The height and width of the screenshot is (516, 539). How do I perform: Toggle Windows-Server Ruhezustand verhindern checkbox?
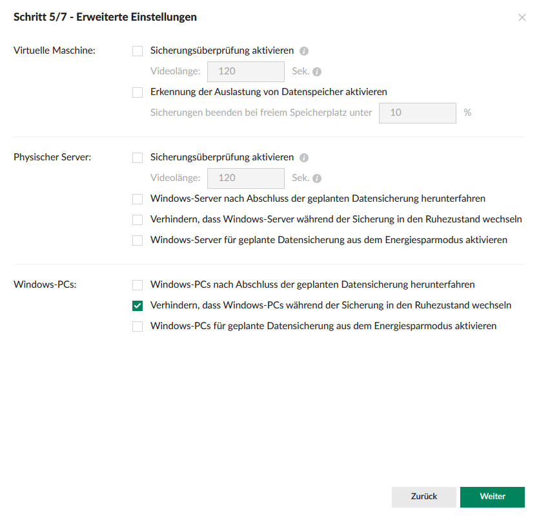[x=137, y=220]
